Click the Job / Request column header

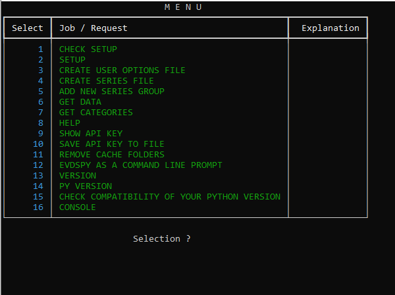[x=93, y=28]
